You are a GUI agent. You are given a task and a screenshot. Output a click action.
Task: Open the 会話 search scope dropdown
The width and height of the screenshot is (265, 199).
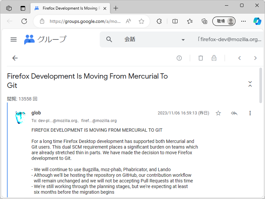pos(183,39)
